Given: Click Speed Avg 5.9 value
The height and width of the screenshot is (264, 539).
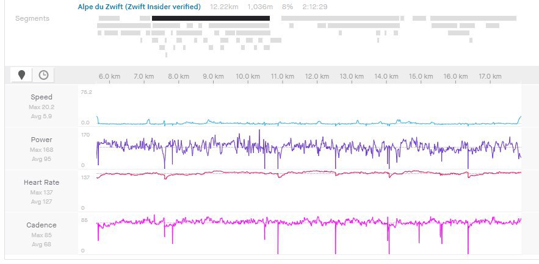Looking at the screenshot, I should [42, 116].
